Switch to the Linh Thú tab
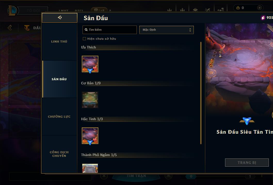Image resolution: width=273 pixels, height=185 pixels. click(x=59, y=42)
